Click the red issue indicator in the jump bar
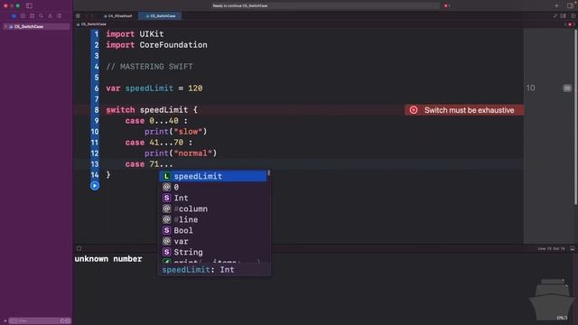The height and width of the screenshot is (325, 578). tap(570, 24)
